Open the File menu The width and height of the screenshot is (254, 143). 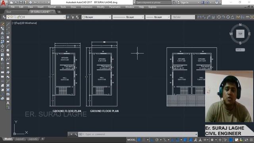pyautogui.click(x=13, y=7)
